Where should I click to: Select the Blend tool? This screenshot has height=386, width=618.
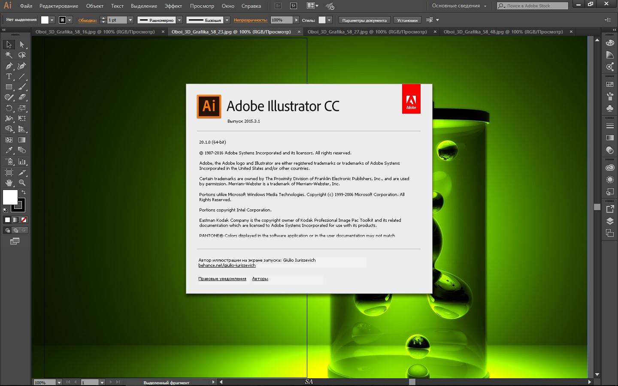coord(22,150)
